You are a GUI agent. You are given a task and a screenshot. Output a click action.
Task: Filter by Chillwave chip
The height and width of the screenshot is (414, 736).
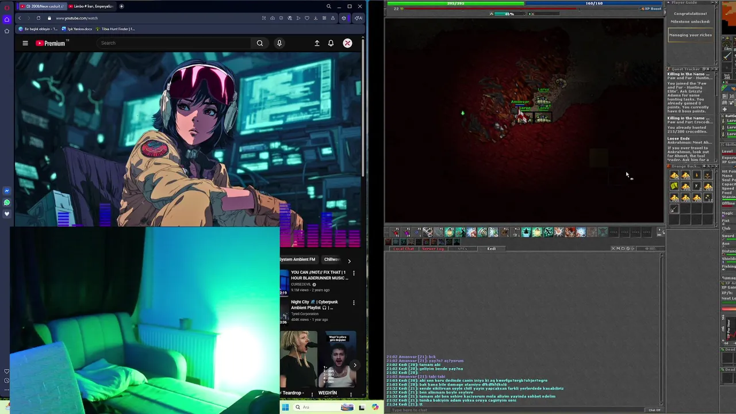[x=332, y=259]
